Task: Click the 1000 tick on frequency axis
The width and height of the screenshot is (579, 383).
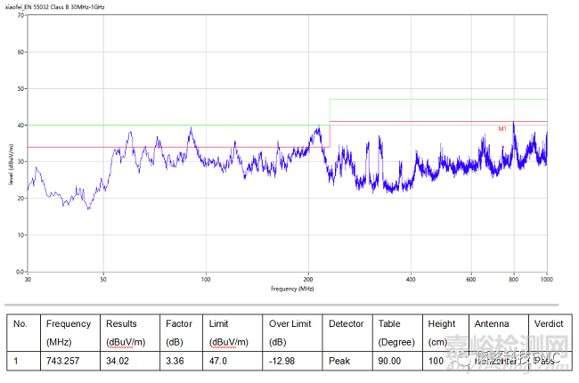Action: pos(545,280)
